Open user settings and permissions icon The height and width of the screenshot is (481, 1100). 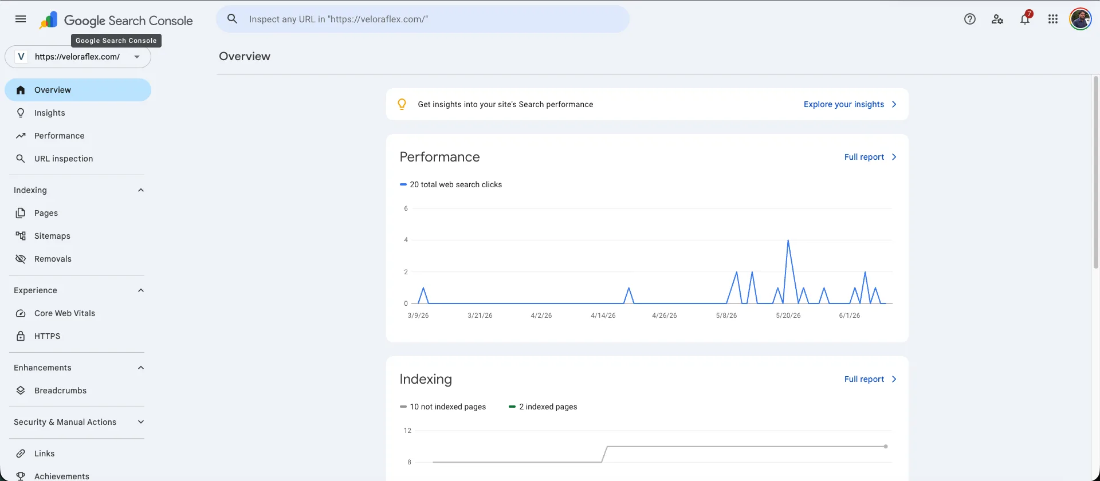tap(997, 19)
